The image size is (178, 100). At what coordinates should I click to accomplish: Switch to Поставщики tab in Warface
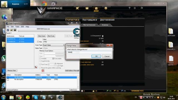click(90, 20)
